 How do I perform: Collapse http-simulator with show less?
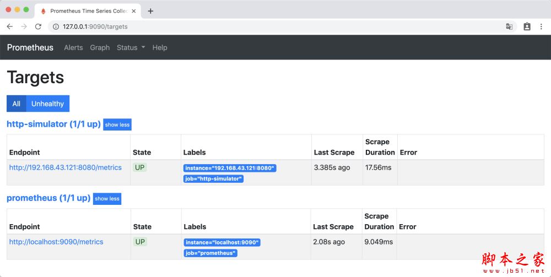point(117,125)
